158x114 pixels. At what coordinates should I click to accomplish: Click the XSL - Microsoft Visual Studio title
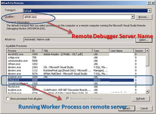[x=59, y=67]
